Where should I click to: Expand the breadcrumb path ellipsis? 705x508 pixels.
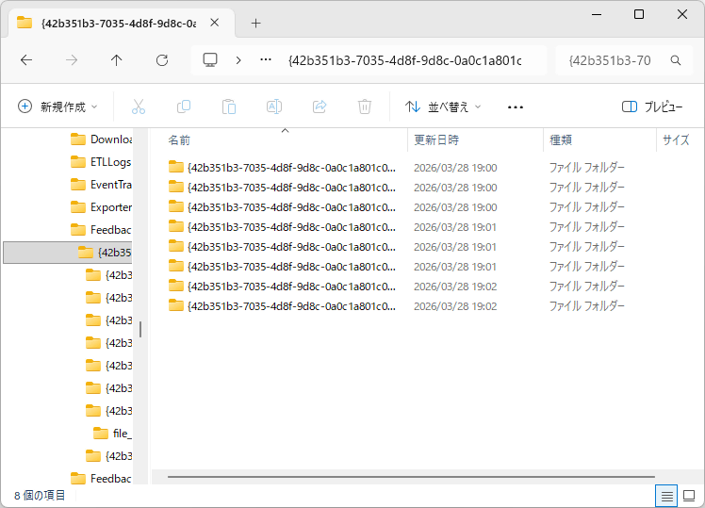(266, 59)
